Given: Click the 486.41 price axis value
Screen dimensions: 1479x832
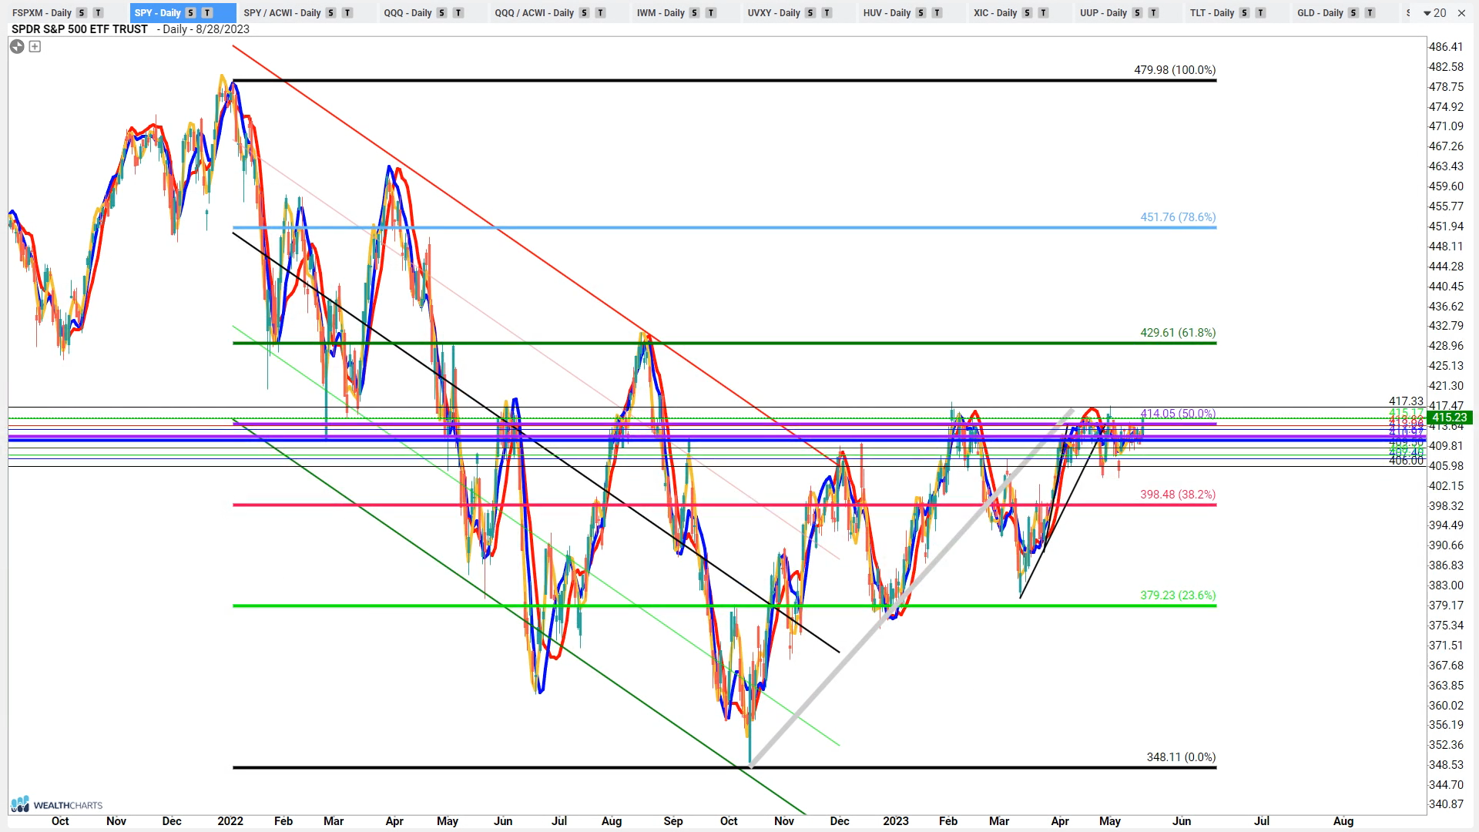Looking at the screenshot, I should (x=1446, y=47).
